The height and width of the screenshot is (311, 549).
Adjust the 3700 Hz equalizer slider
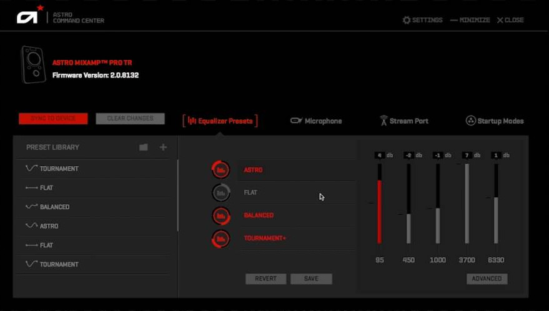coord(467,203)
